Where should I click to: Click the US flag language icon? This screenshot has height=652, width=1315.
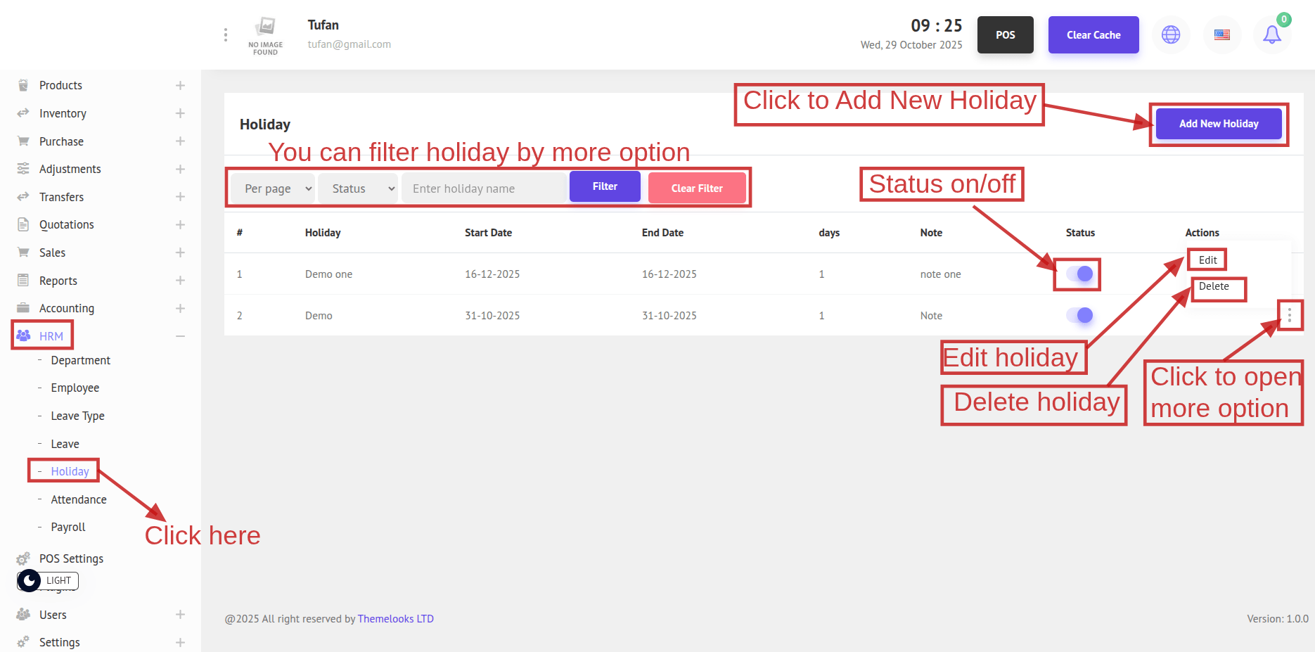click(x=1221, y=34)
